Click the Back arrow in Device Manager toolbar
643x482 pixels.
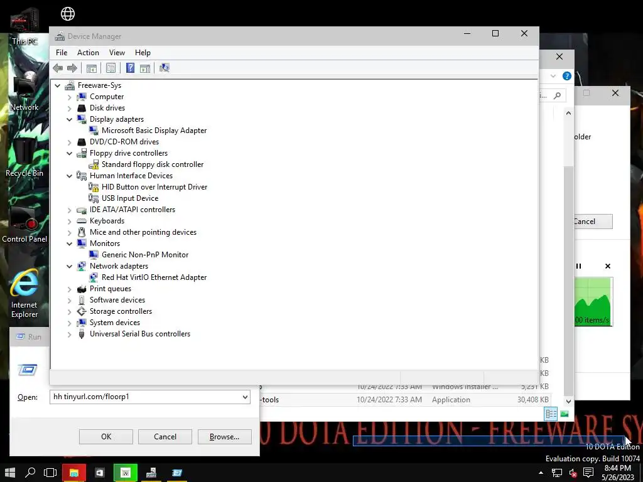(x=58, y=68)
